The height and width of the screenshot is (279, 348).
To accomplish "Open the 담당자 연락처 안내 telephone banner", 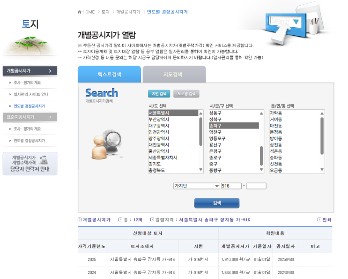I will pos(30,164).
